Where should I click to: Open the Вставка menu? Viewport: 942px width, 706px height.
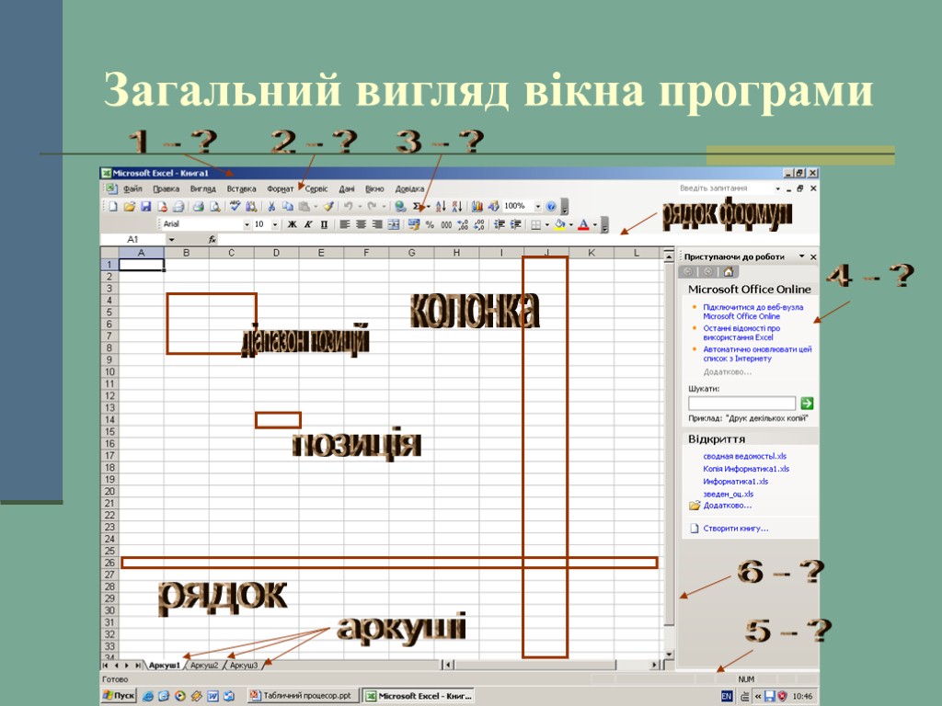(x=242, y=189)
